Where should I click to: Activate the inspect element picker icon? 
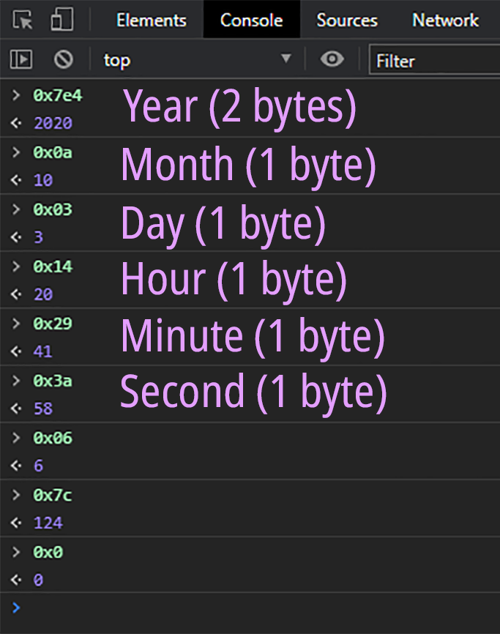pyautogui.click(x=23, y=20)
